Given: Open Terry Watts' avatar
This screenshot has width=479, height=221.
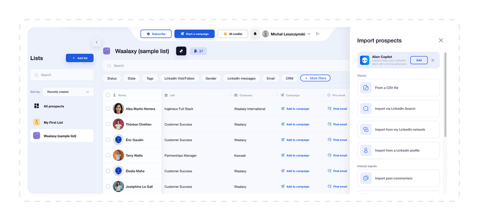Looking at the screenshot, I should [x=118, y=156].
